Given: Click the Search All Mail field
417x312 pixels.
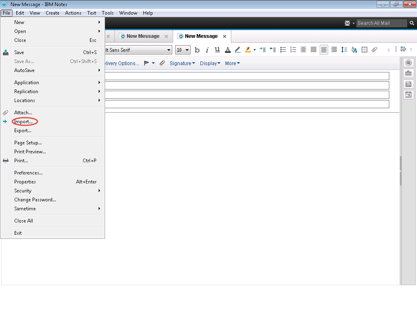Looking at the screenshot, I should click(381, 23).
